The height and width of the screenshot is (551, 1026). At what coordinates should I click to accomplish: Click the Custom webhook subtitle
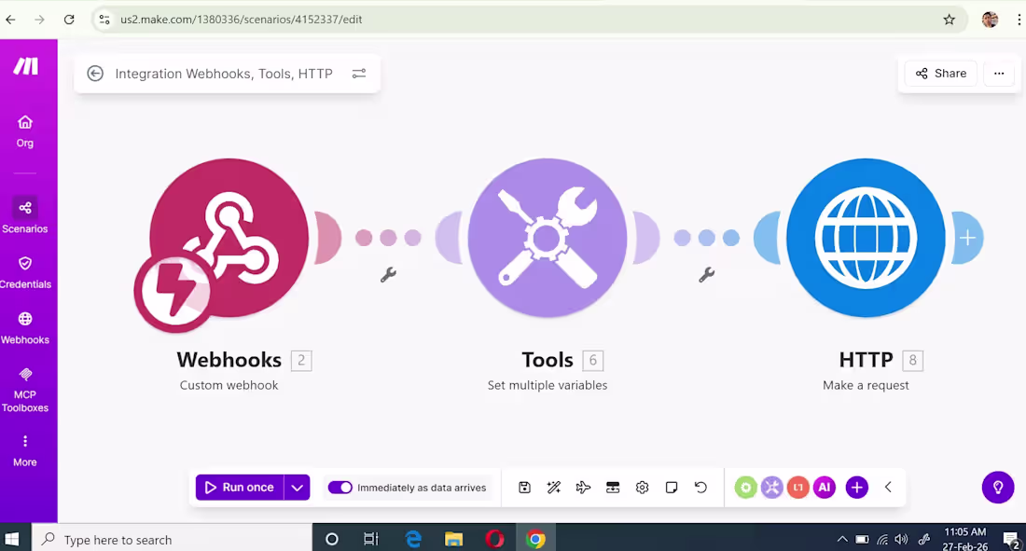[x=229, y=385]
